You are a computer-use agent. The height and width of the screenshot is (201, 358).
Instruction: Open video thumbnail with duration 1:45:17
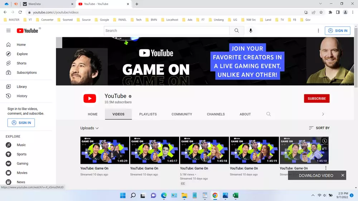pos(155,150)
